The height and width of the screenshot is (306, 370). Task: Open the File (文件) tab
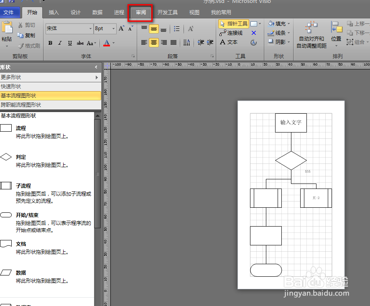click(10, 13)
